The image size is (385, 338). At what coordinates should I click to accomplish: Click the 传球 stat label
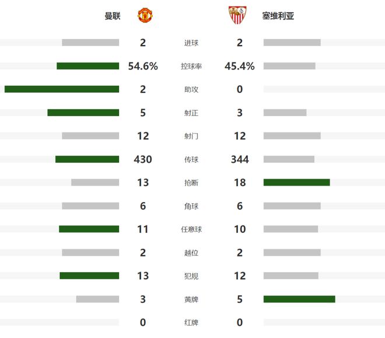pyautogui.click(x=191, y=159)
